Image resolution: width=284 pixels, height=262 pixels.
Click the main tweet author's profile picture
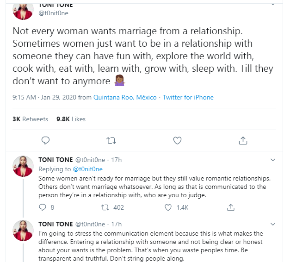point(23,9)
